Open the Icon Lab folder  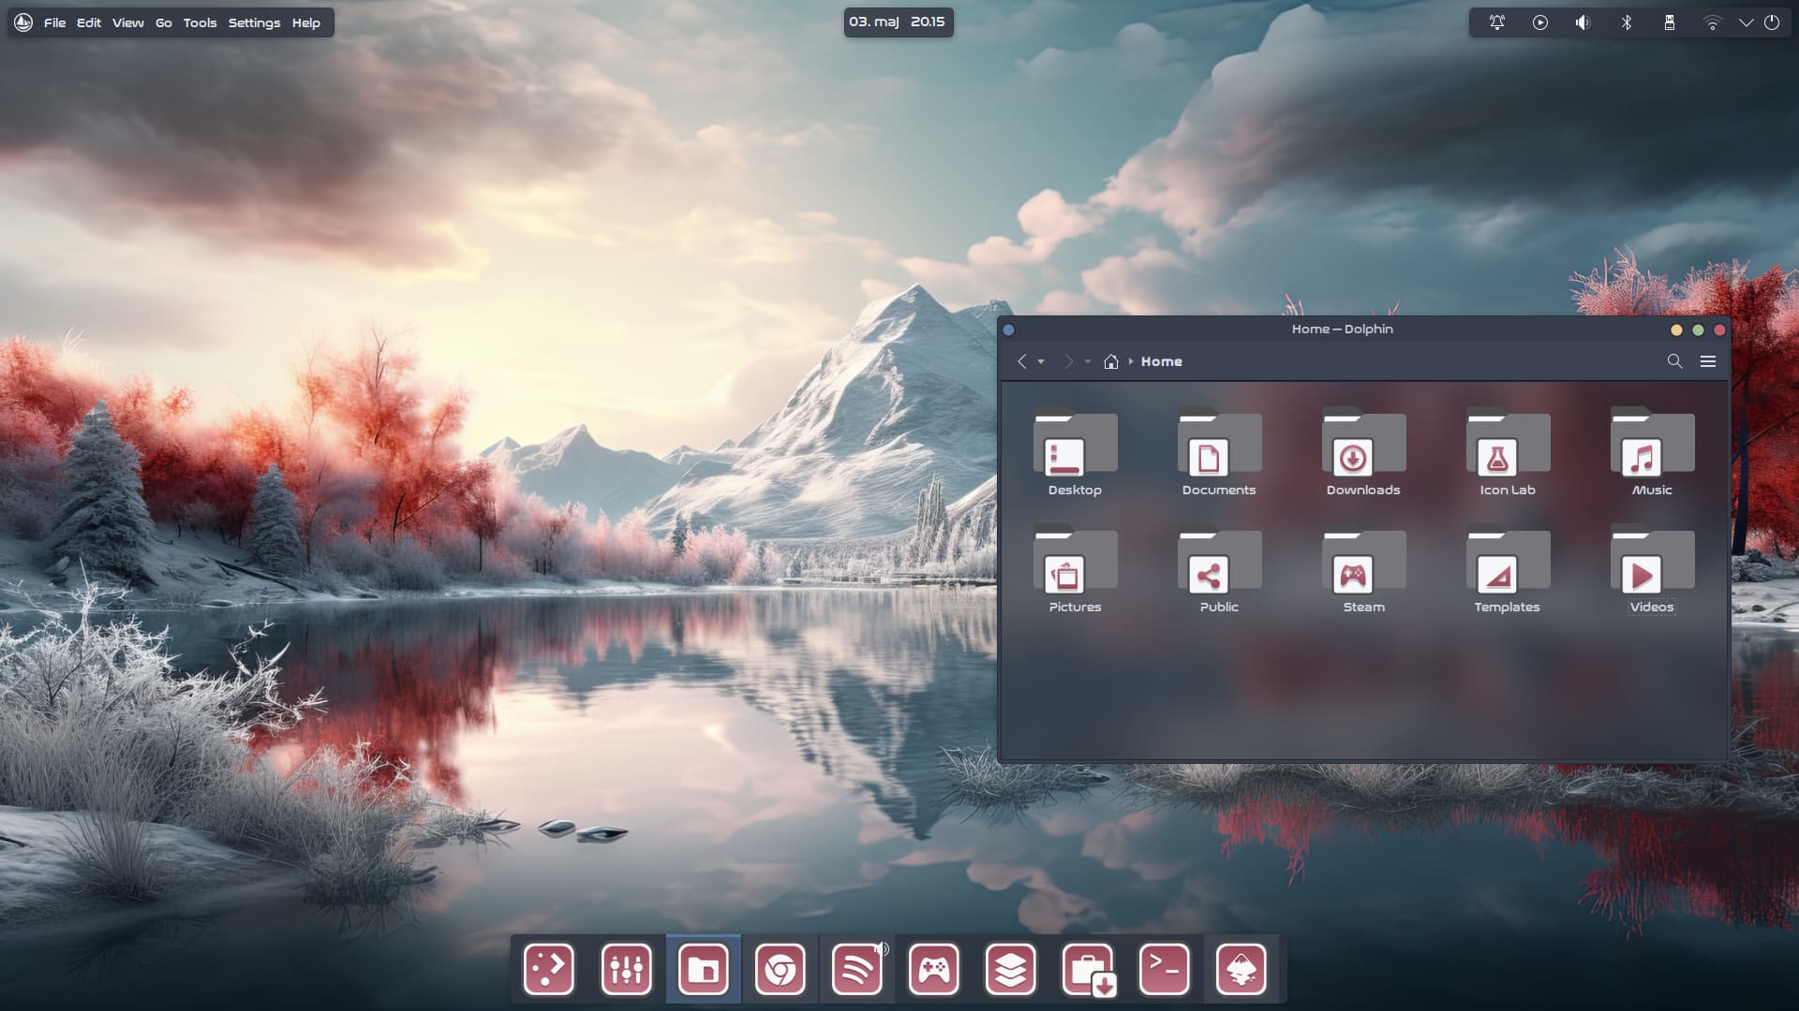[x=1508, y=453]
